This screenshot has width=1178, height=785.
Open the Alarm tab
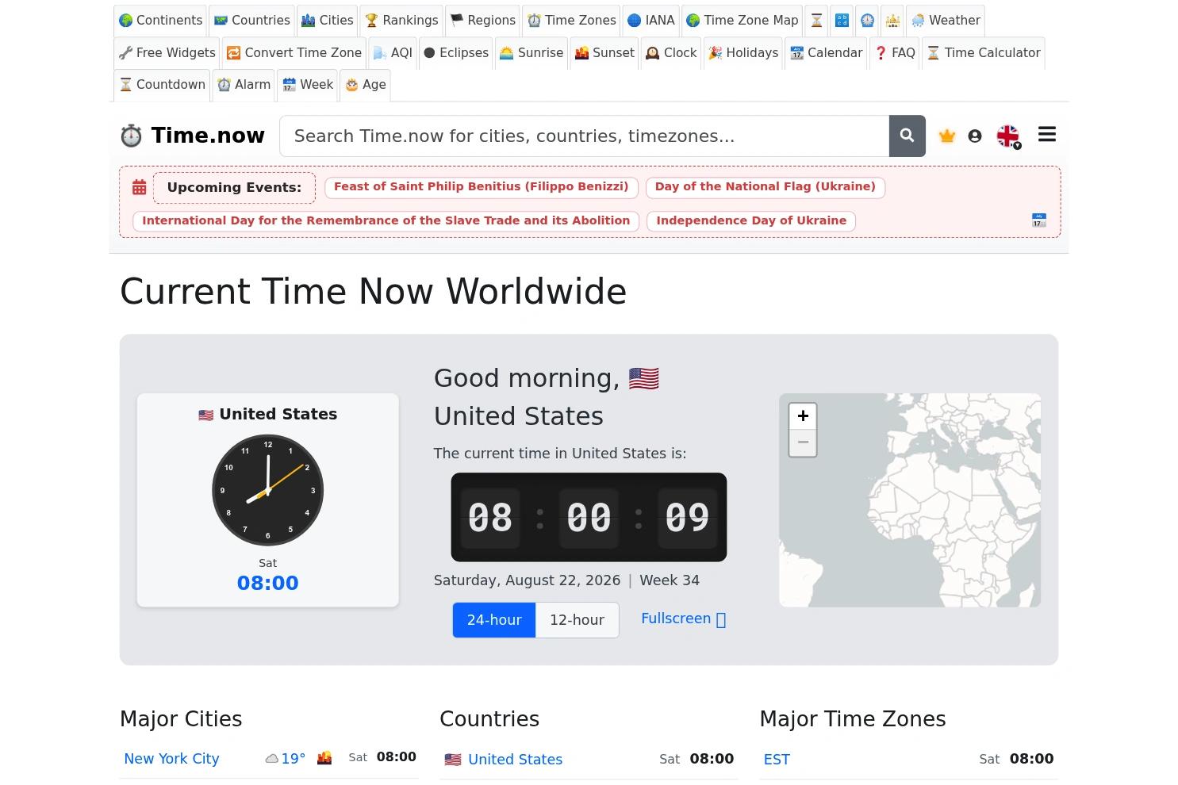(x=244, y=85)
